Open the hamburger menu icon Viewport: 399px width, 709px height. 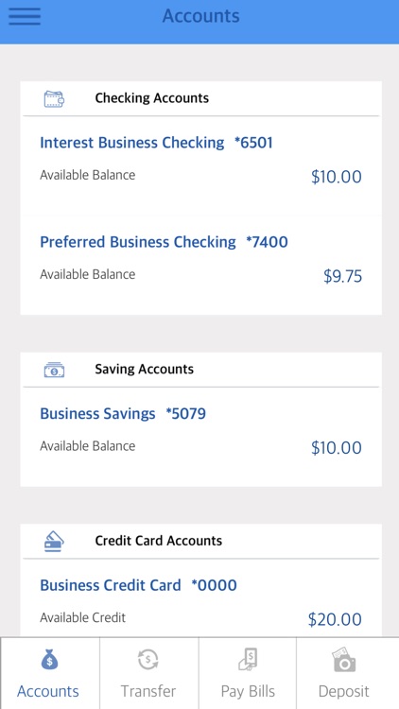click(25, 17)
